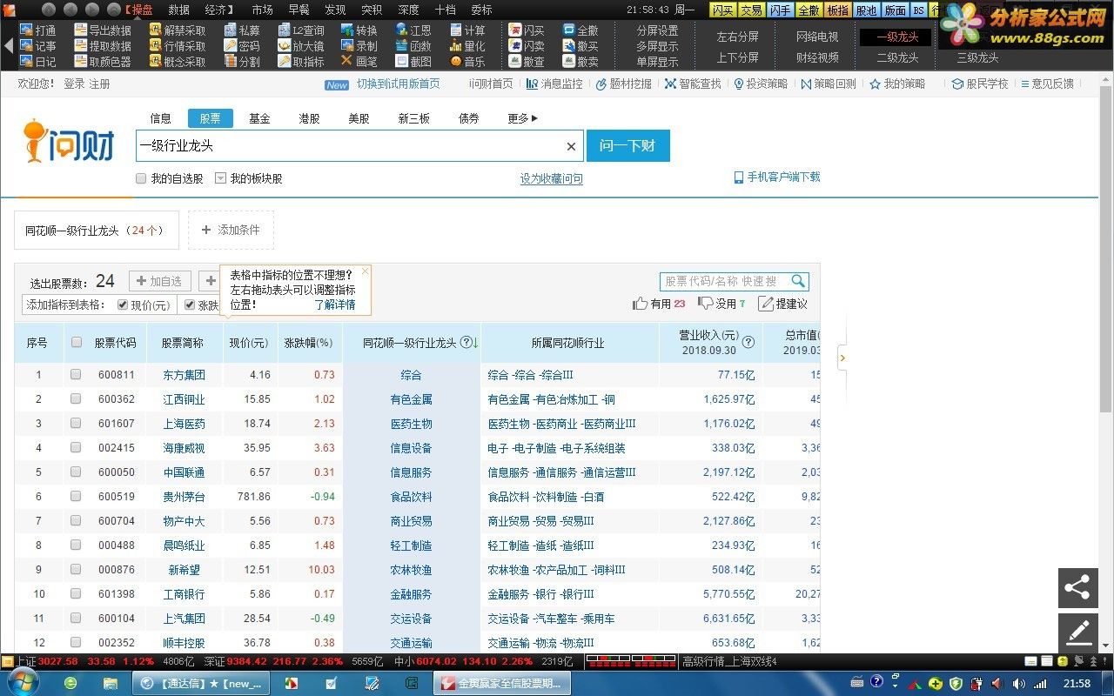Close the tooltip about 指标的位置

365,271
